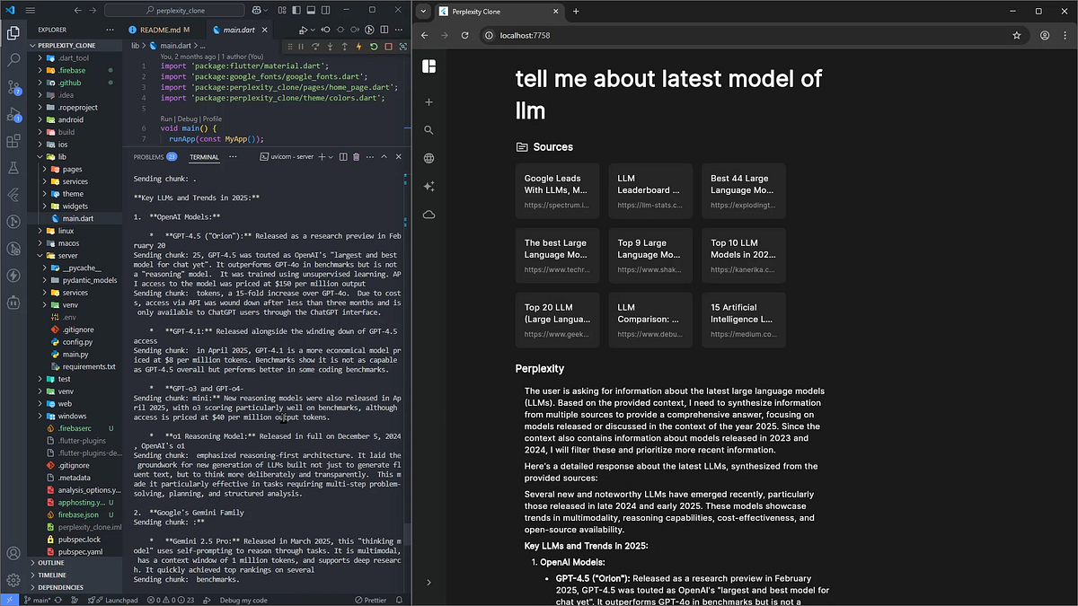Open search in the Perplexity clone sidebar
This screenshot has width=1078, height=606.
(x=429, y=131)
